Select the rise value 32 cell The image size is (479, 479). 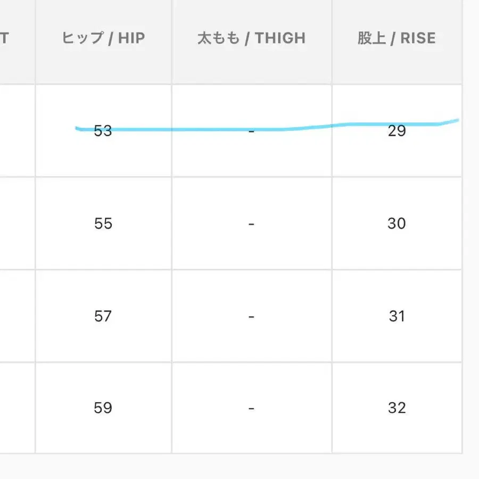[397, 408]
